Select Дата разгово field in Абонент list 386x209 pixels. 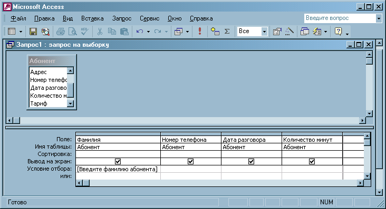tap(48, 88)
